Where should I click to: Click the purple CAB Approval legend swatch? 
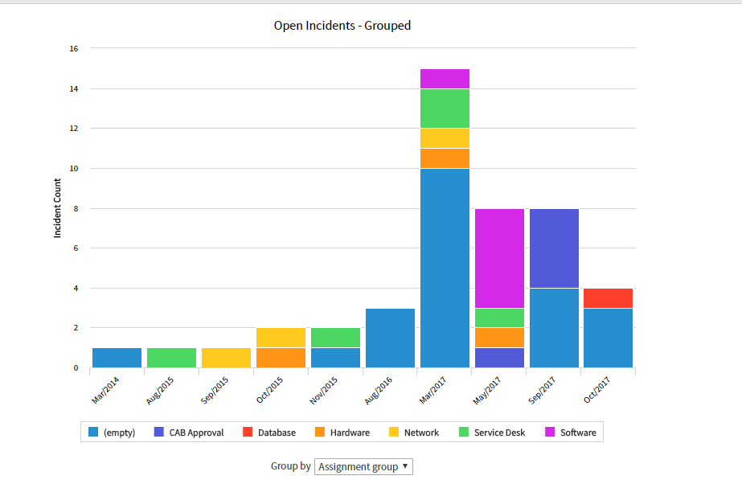(x=159, y=433)
